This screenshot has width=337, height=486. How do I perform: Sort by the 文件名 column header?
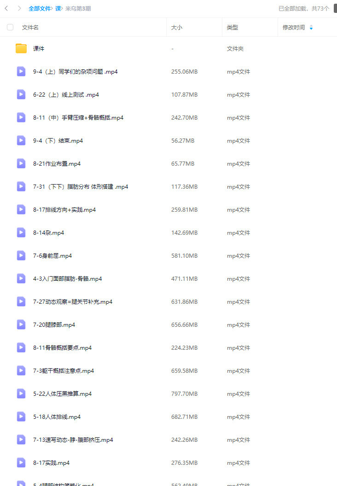[30, 28]
